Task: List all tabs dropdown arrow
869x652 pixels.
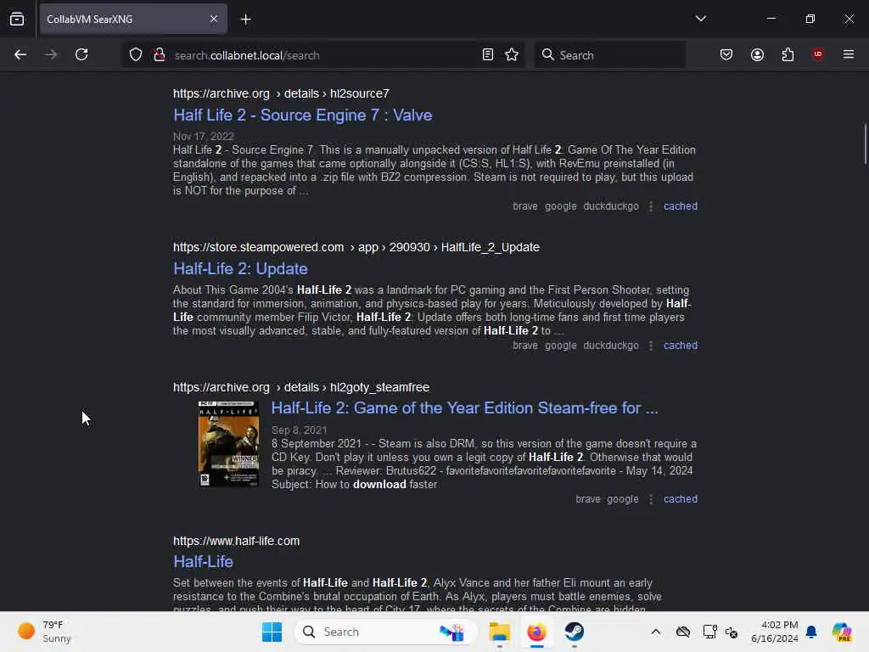Action: [x=700, y=19]
